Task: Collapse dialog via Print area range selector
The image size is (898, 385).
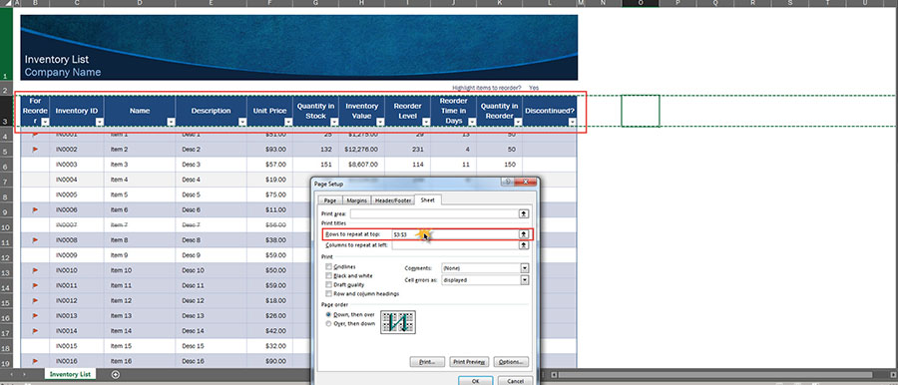Action: coord(523,213)
